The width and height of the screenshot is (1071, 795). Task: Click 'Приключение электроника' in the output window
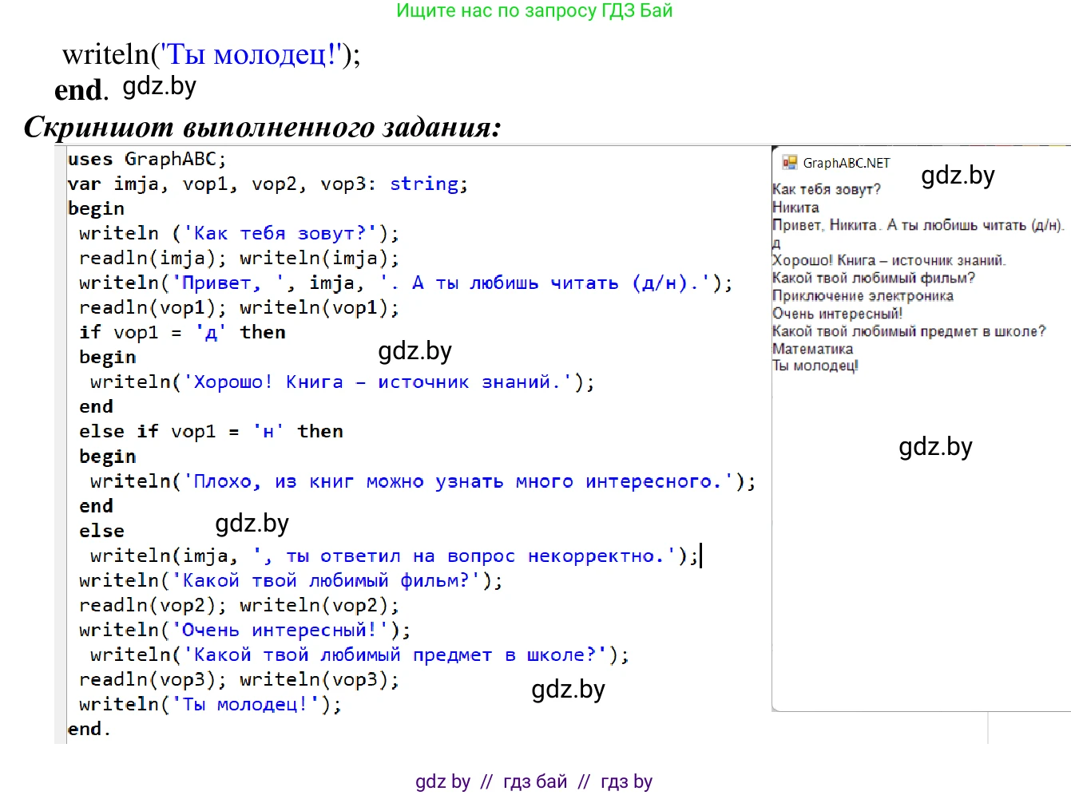(863, 296)
